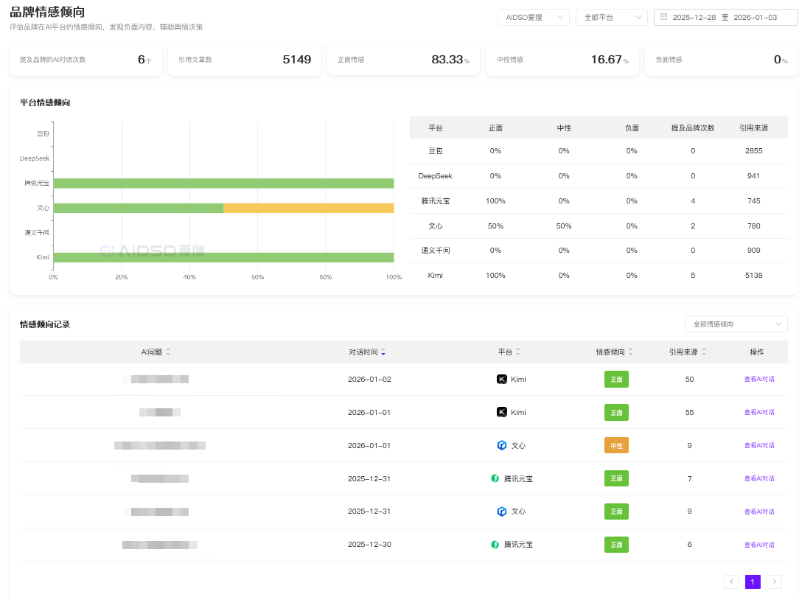Click the Kimi logo in the 2026-01-02 row
This screenshot has width=799, height=597.
pyautogui.click(x=502, y=380)
